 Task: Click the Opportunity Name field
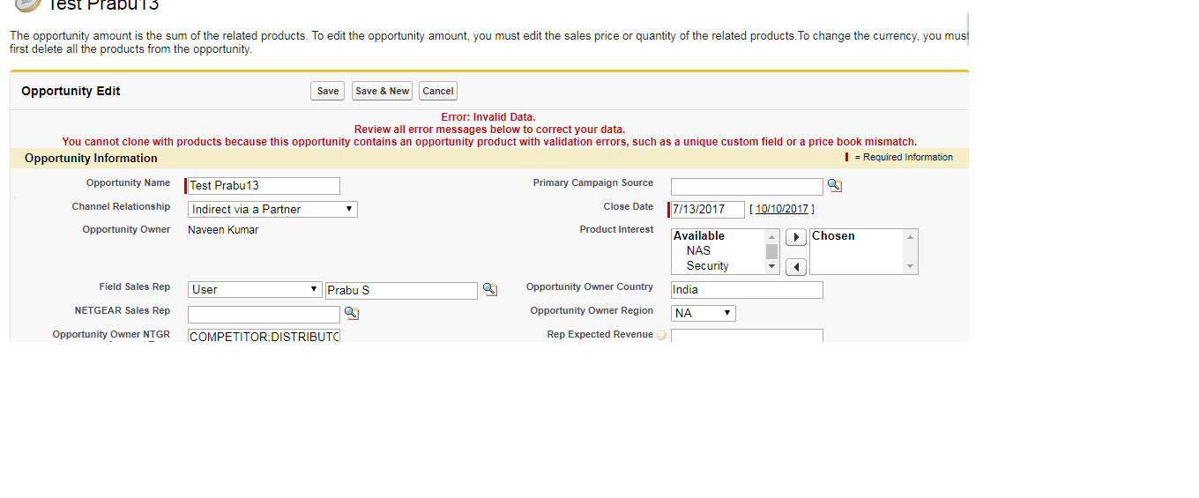[264, 186]
